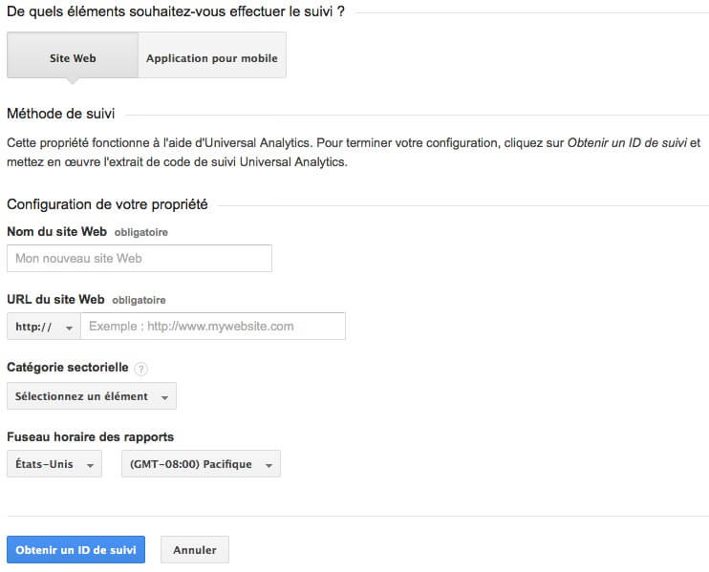
Task: Click the Catégorie sectorielle label text
Action: pos(67,368)
